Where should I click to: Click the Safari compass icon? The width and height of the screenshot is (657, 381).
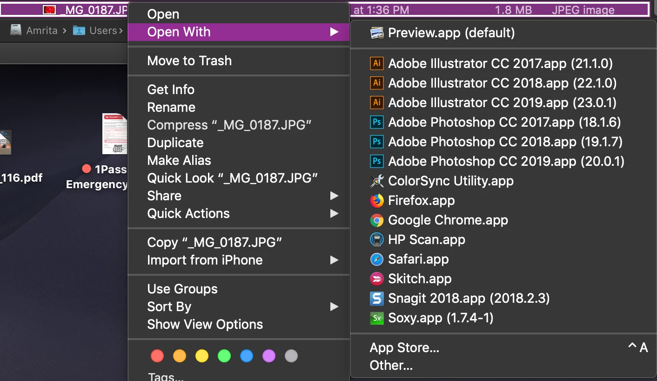[x=377, y=259]
